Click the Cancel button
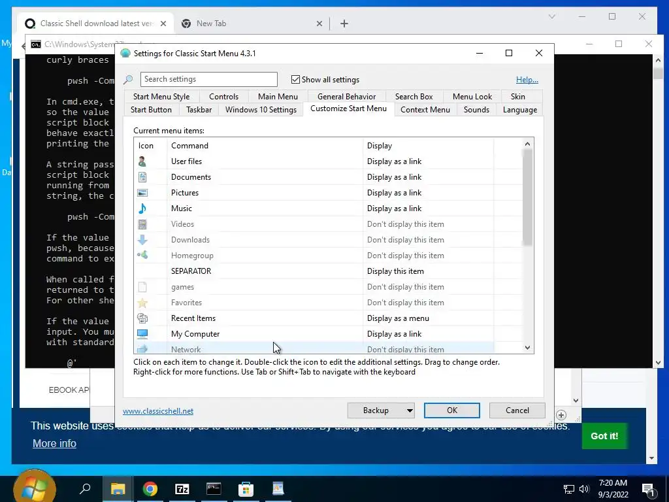The height and width of the screenshot is (502, 669). coord(517,410)
